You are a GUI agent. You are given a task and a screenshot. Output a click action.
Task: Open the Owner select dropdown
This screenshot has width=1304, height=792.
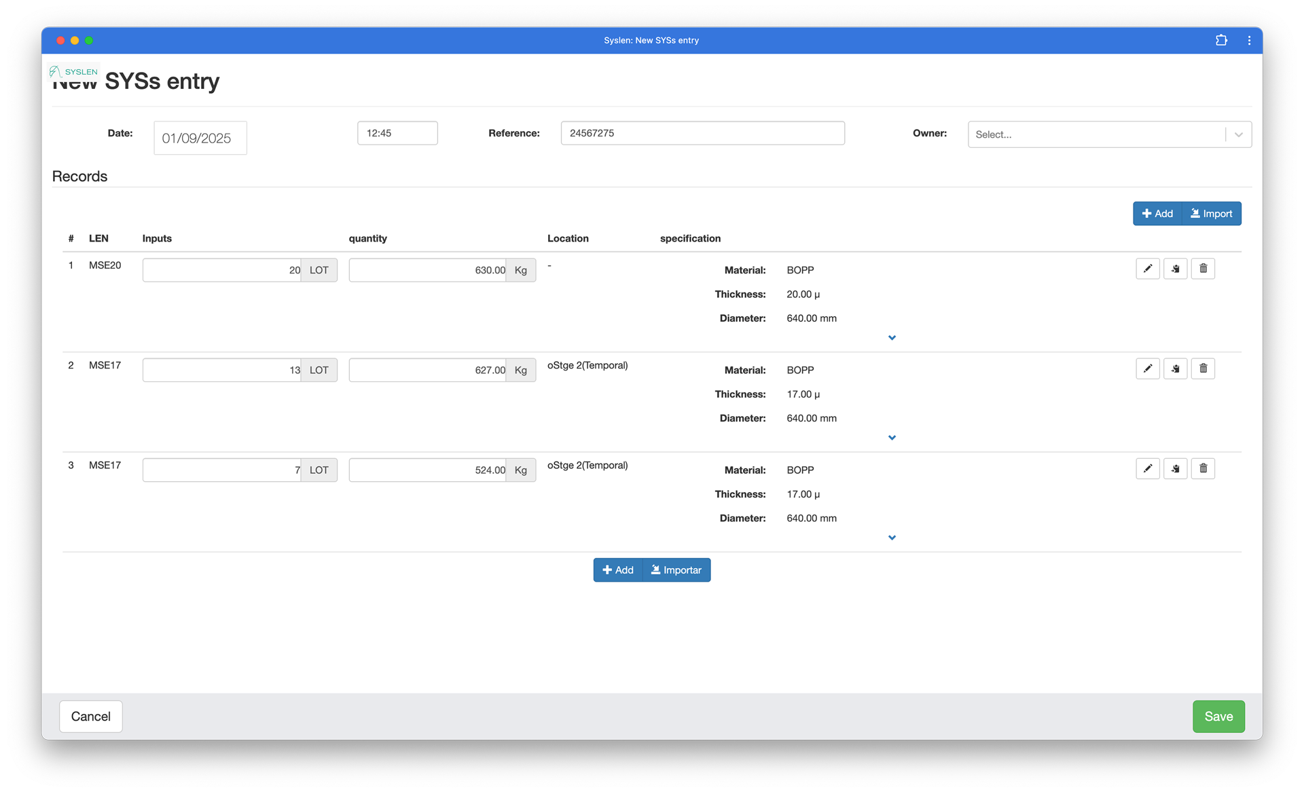(x=1109, y=134)
